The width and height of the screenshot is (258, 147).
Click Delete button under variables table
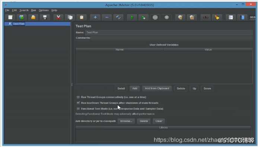point(181,89)
